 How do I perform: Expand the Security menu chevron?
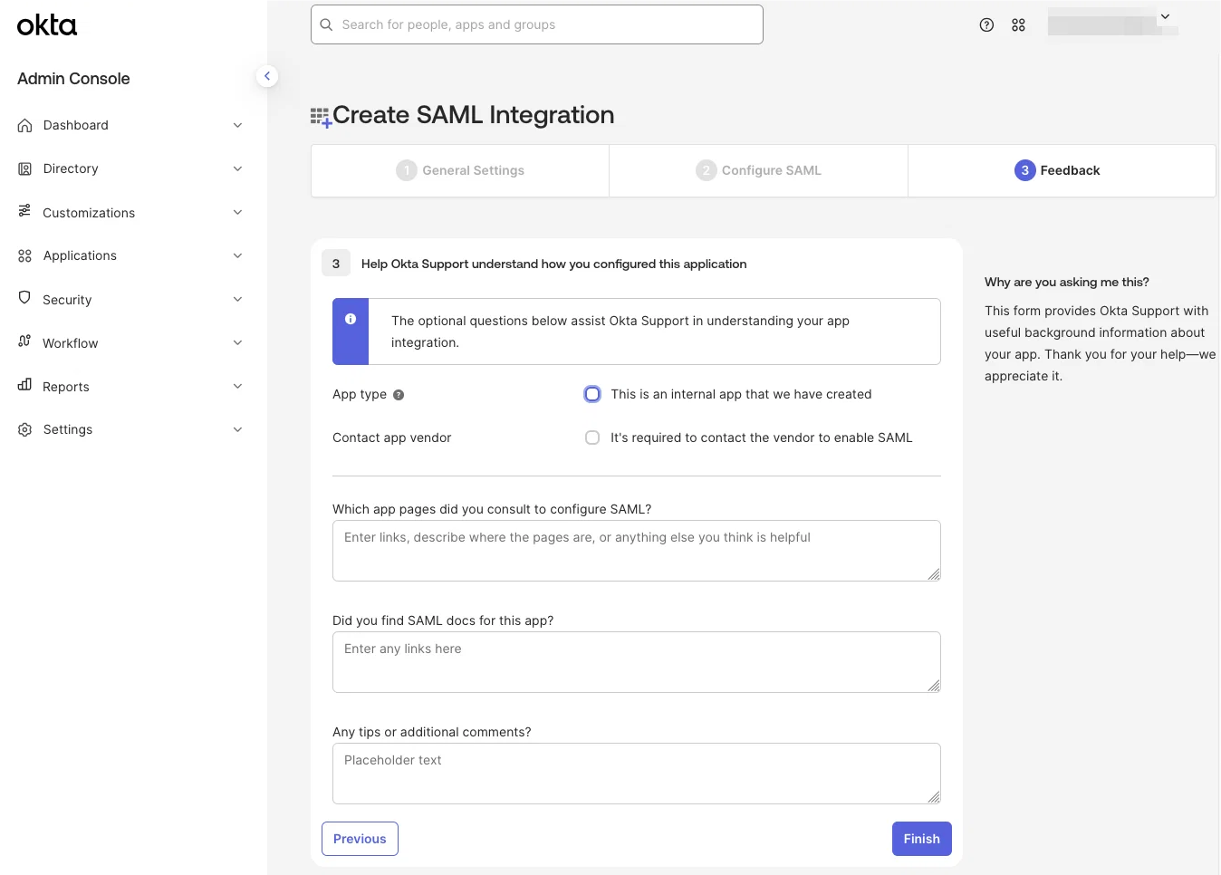(237, 299)
